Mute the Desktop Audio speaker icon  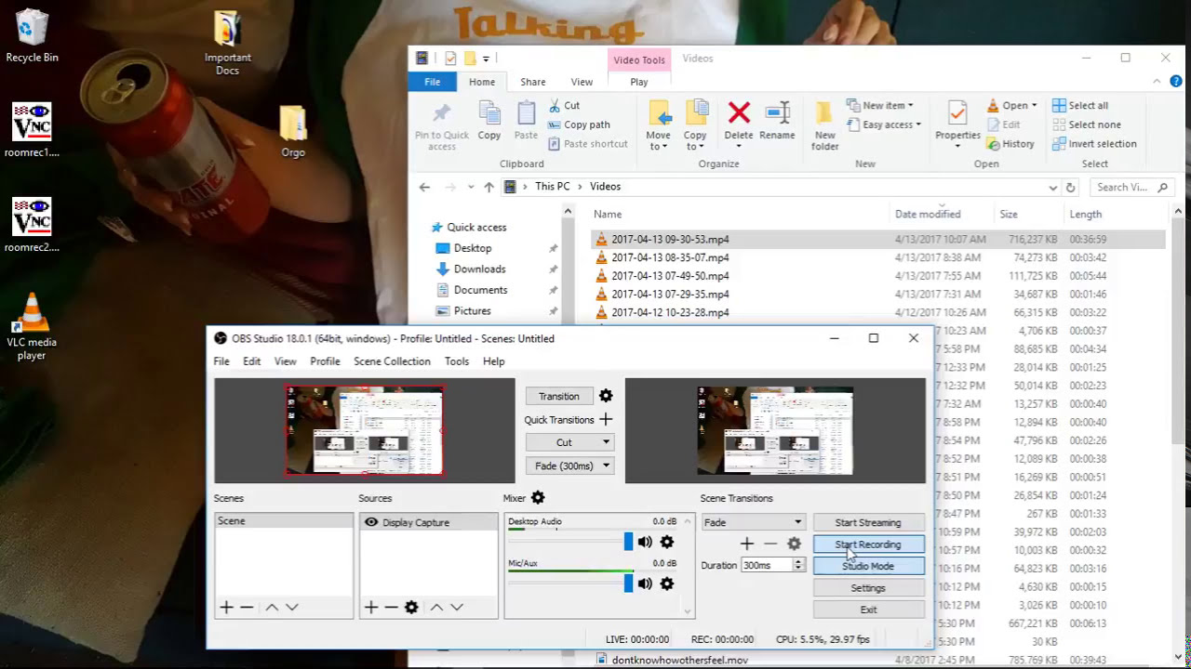tap(645, 542)
